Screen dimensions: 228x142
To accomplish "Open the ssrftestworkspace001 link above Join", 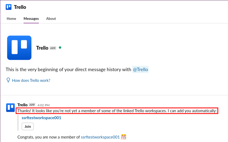I will [42, 118].
